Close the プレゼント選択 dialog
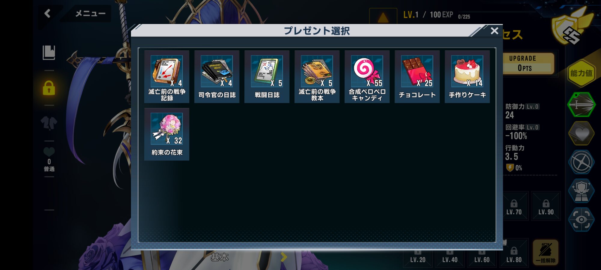The height and width of the screenshot is (270, 601). pos(494,31)
